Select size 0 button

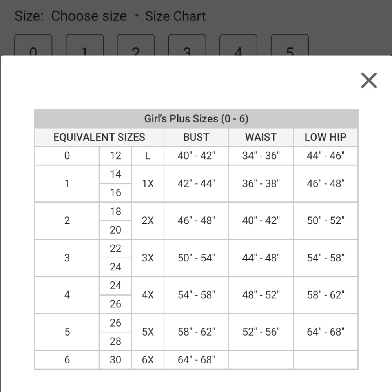click(33, 45)
